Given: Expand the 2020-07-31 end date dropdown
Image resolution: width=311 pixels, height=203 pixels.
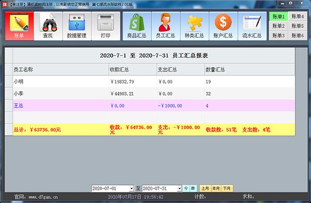Looking at the screenshot, I should (179, 188).
